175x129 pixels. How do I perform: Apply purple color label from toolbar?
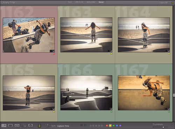120,125
